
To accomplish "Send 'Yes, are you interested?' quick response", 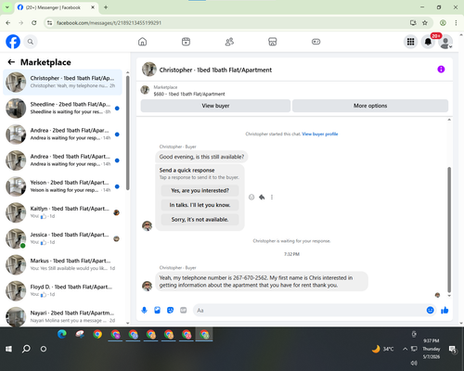I will 200,190.
